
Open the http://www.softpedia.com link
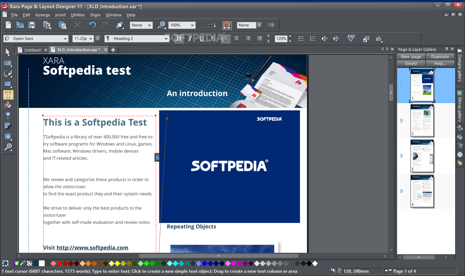click(x=92, y=248)
